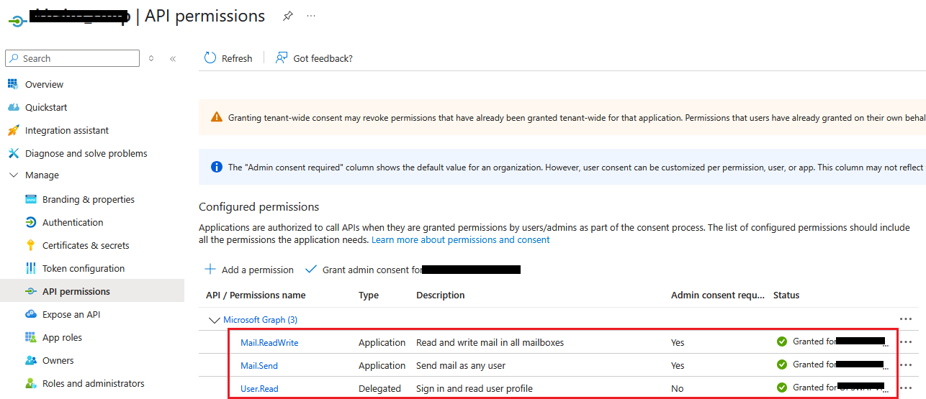The image size is (926, 399).
Task: Click the Admin consent required column header
Action: click(x=718, y=295)
